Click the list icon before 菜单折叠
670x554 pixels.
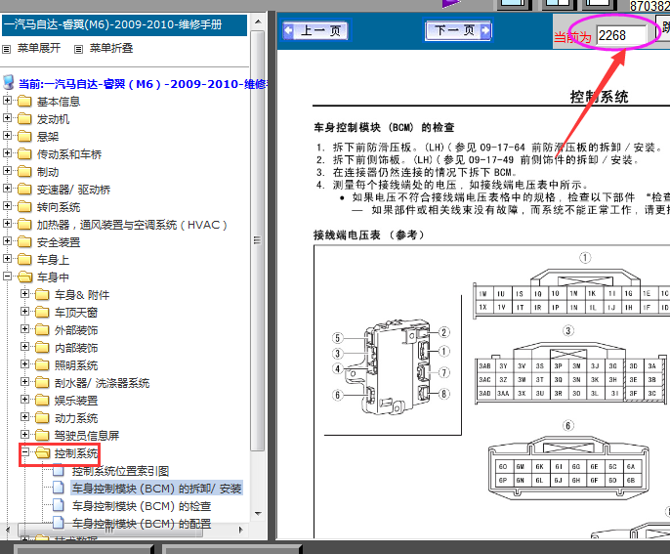point(78,49)
